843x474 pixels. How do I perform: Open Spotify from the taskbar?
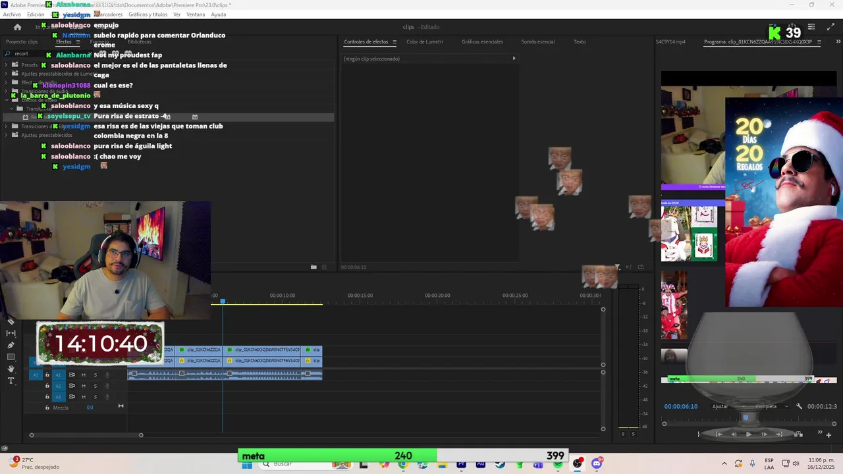coord(558,464)
